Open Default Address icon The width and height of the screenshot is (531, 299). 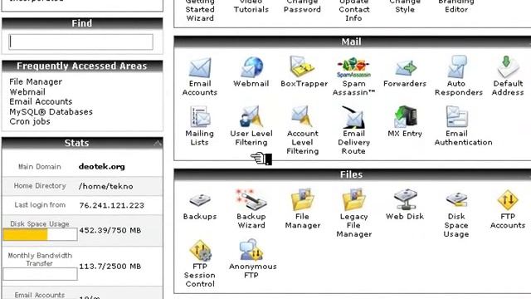[x=508, y=66]
